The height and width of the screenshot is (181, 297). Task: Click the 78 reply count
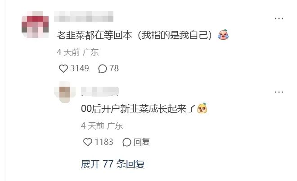point(114,68)
